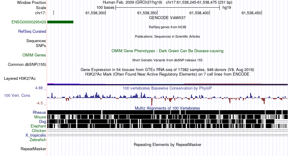Click the Rhesus alignment black bar
The height and width of the screenshot is (156, 288).
tap(167, 112)
